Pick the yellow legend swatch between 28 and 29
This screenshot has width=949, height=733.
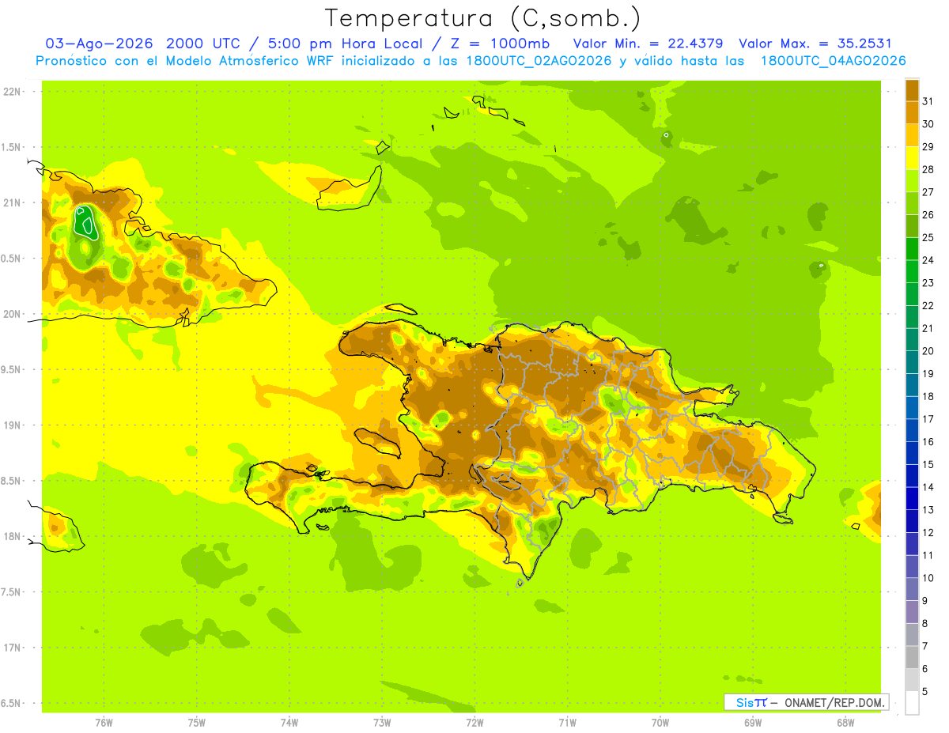point(912,158)
